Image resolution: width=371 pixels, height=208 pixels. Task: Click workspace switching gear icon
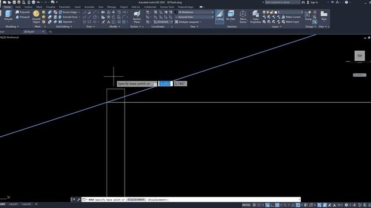(x=346, y=205)
